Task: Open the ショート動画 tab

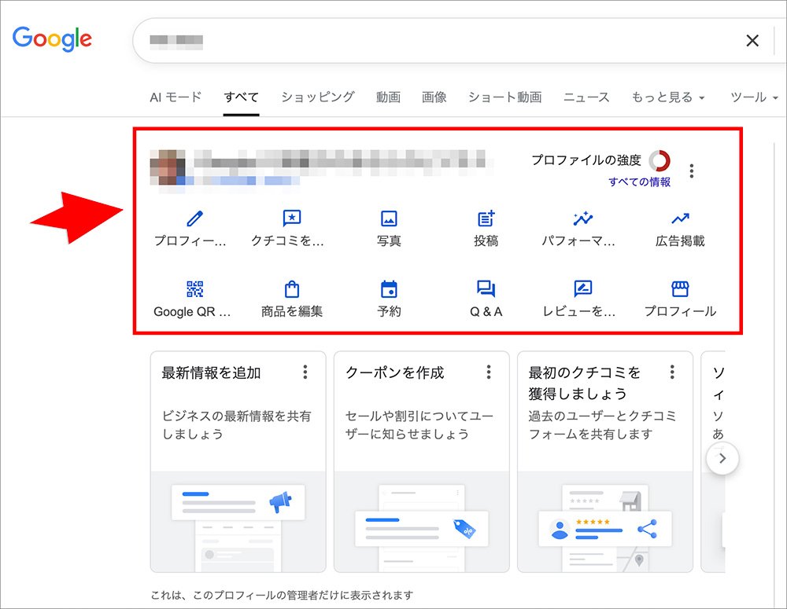Action: point(505,97)
